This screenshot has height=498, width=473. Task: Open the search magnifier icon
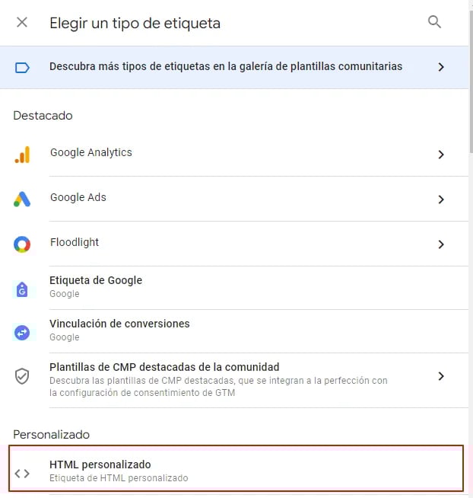[x=434, y=22]
